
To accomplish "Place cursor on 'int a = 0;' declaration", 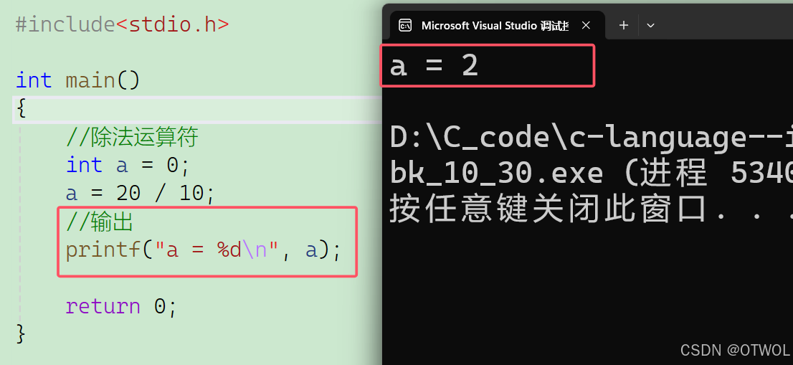I will tap(128, 165).
